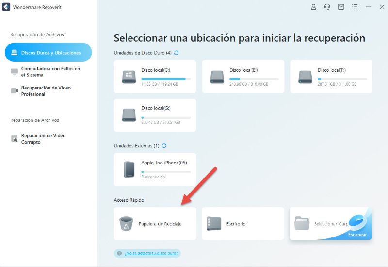This screenshot has width=388, height=267.
Task: Select the Disco local(E:) label
Action: (243, 70)
